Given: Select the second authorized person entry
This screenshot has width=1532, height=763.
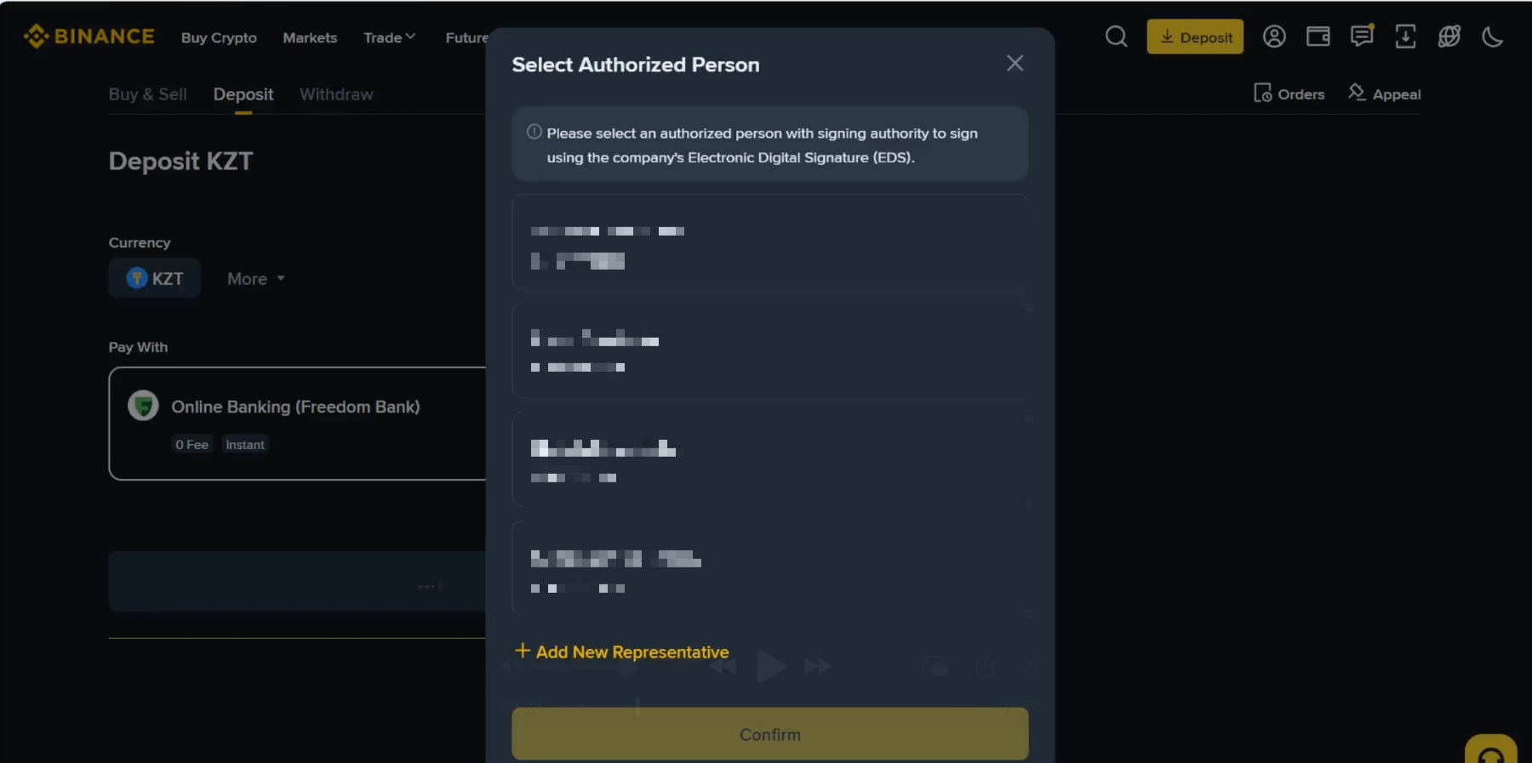Looking at the screenshot, I should [770, 350].
